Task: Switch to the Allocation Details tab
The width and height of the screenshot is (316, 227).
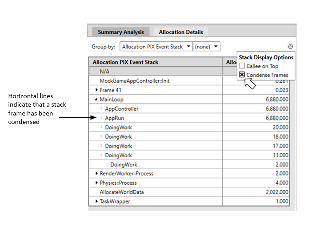Action: (181, 32)
